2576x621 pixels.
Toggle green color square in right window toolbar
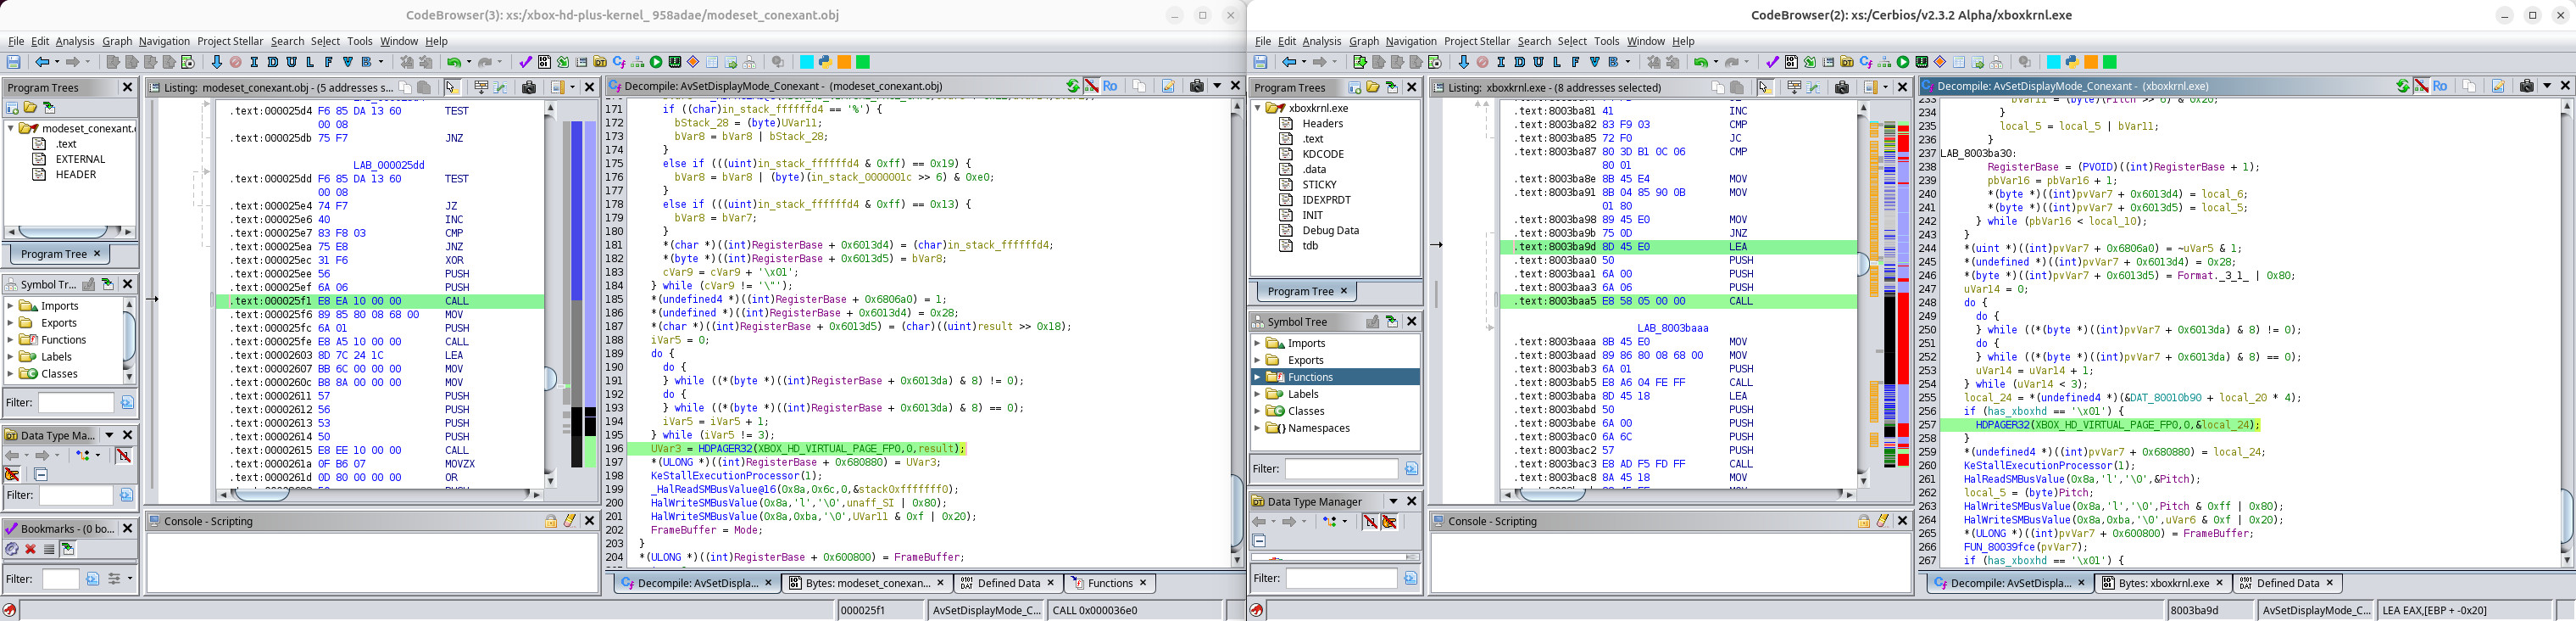point(2110,62)
